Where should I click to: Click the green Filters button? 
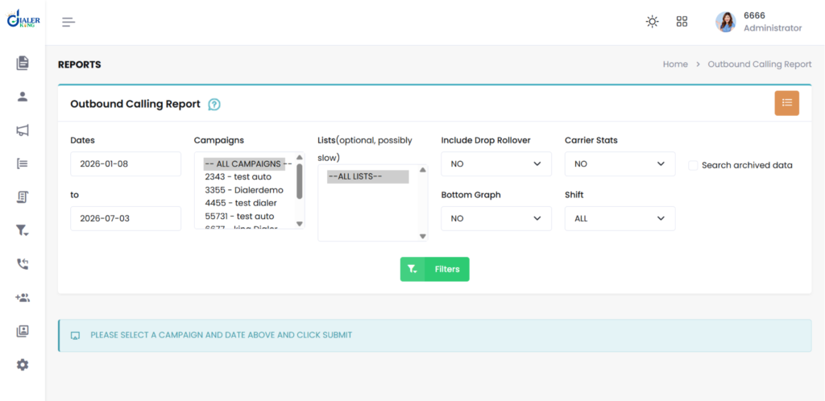click(434, 269)
